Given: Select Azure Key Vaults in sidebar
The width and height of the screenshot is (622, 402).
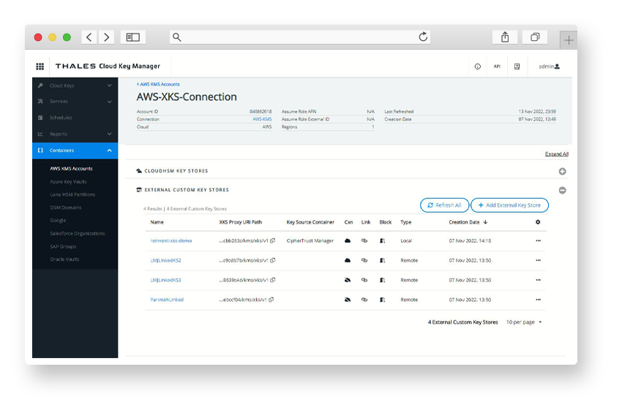Looking at the screenshot, I should click(x=68, y=181).
